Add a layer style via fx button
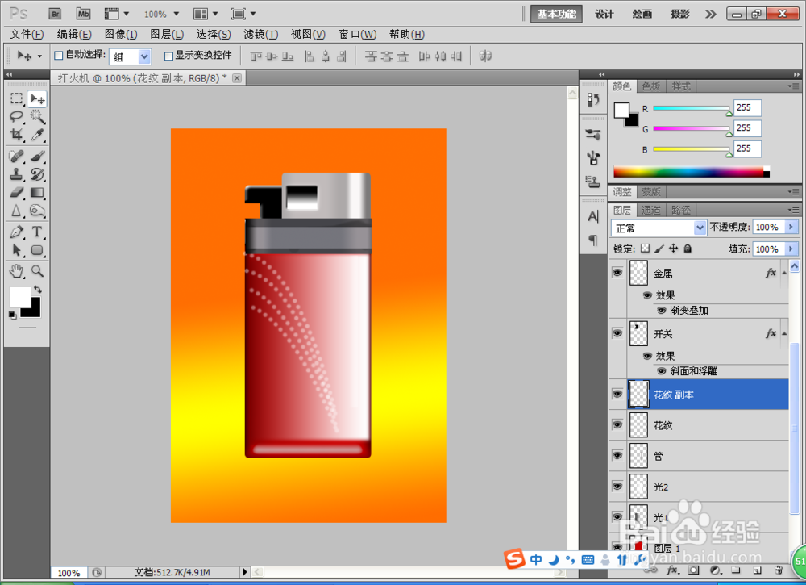Image resolution: width=806 pixels, height=585 pixels. click(672, 570)
